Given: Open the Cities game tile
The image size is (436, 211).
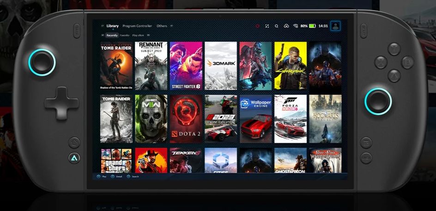Looking at the screenshot, I should [221, 160].
